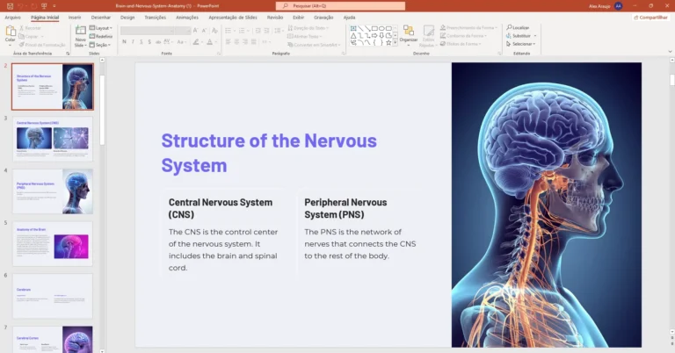
Task: Select the text box shape in shapes gallery
Action: tap(353, 28)
